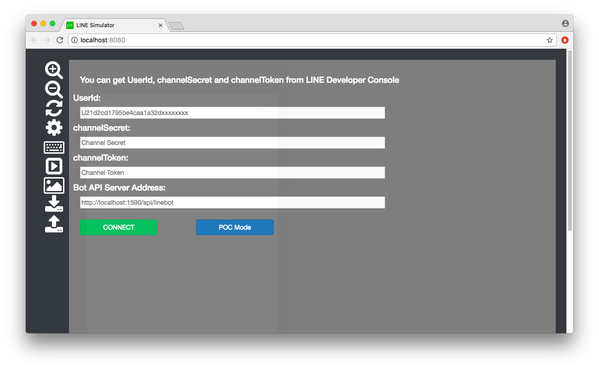This screenshot has height=370, width=599.
Task: Select the zoom out tool in the sidebar
Action: point(53,89)
